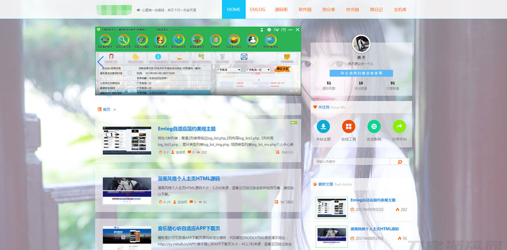Open the 源码街 menu item
Screen dimensions: 507x250
tap(281, 9)
